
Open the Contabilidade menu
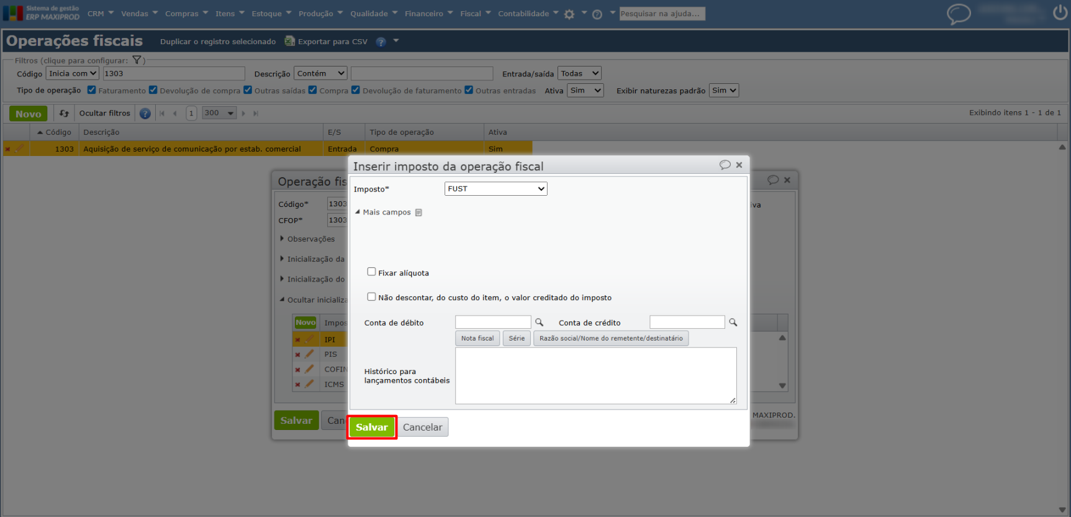point(528,14)
